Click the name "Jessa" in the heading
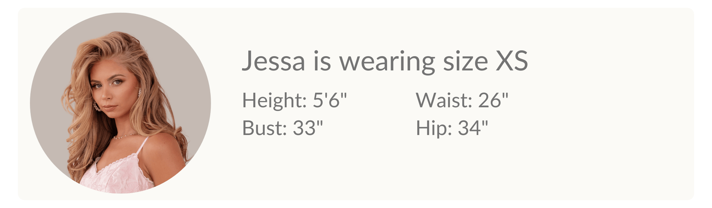Viewport: 712px width, 208px height. pos(273,61)
